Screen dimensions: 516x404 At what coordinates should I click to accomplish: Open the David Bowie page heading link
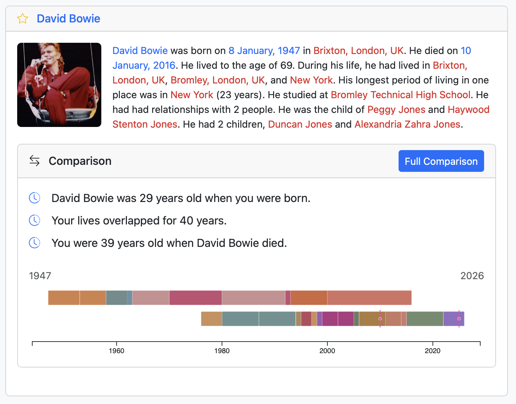pyautogui.click(x=68, y=18)
